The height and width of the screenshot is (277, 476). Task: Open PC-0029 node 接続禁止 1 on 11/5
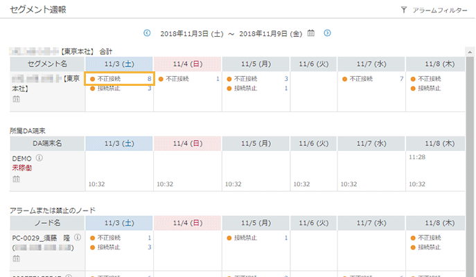pyautogui.click(x=256, y=238)
